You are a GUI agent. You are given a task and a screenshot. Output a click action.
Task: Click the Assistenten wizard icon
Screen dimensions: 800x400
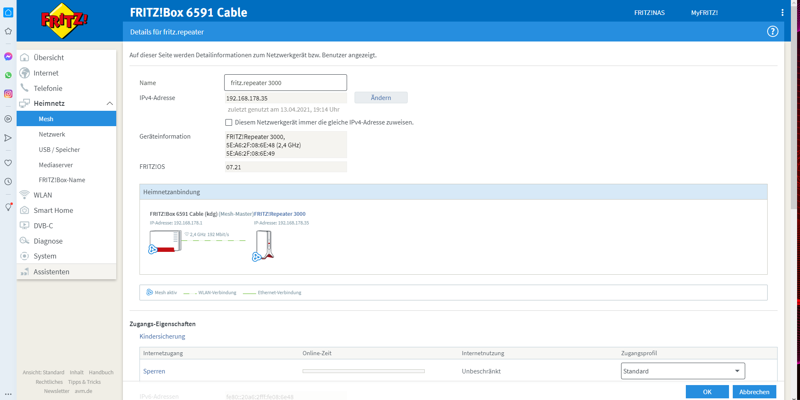tap(25, 271)
